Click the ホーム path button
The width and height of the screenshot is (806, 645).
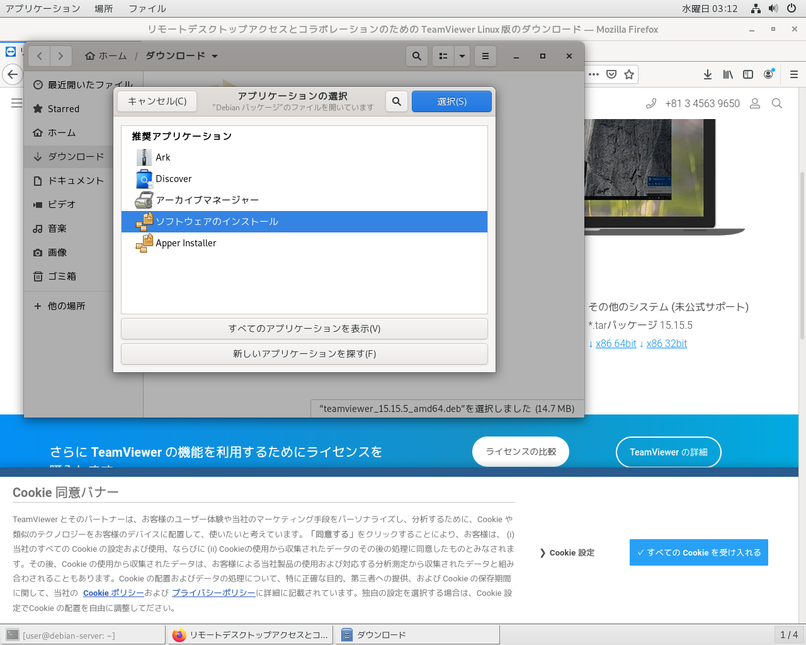[x=106, y=56]
